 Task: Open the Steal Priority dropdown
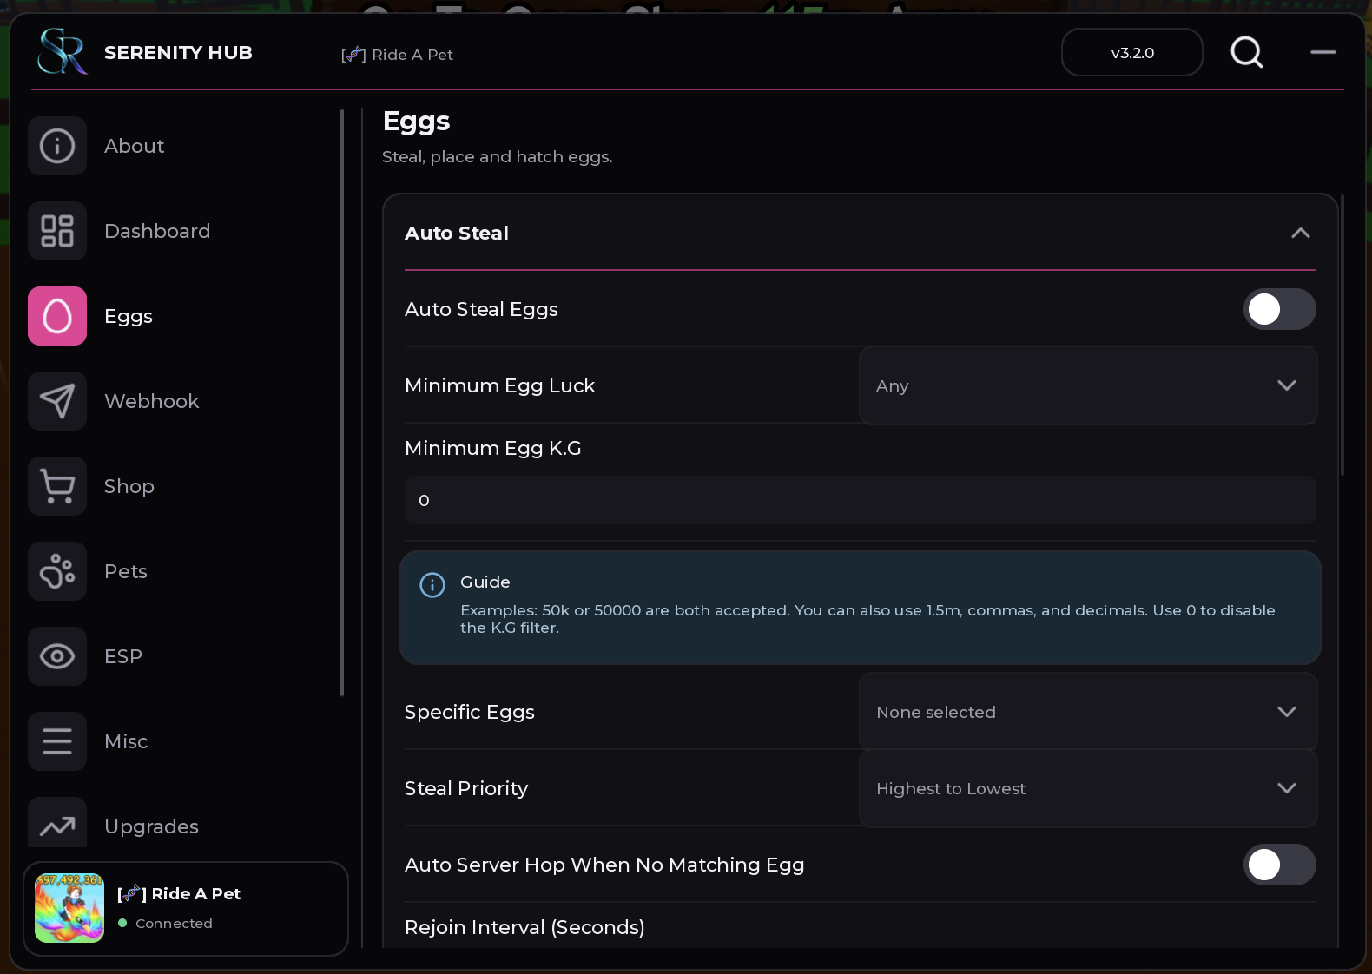pos(1088,788)
